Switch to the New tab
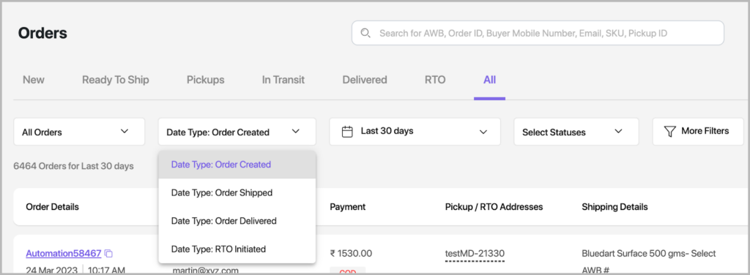750x275 pixels. [x=34, y=80]
